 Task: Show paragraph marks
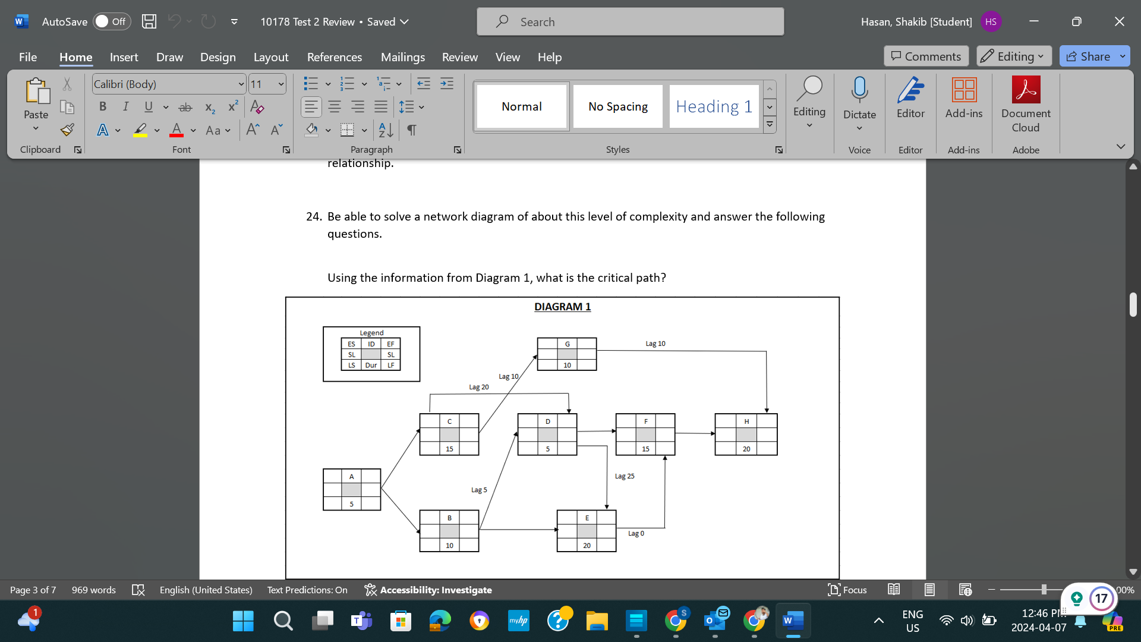pyautogui.click(x=412, y=130)
